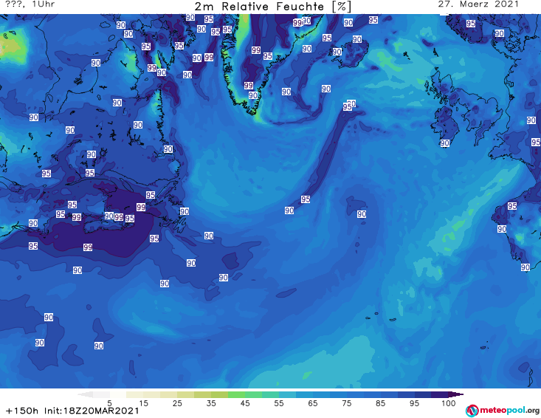Image resolution: width=541 pixels, height=418 pixels.
Task: Click the '55' value on the color scale
Action: (279, 403)
